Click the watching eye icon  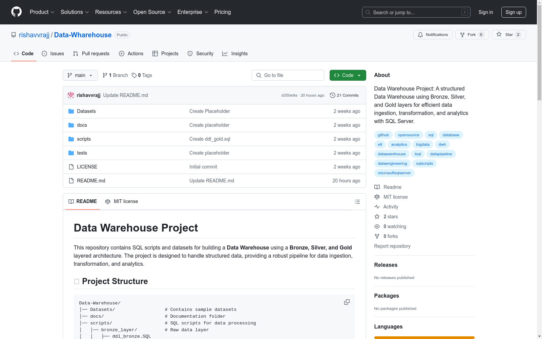(377, 226)
